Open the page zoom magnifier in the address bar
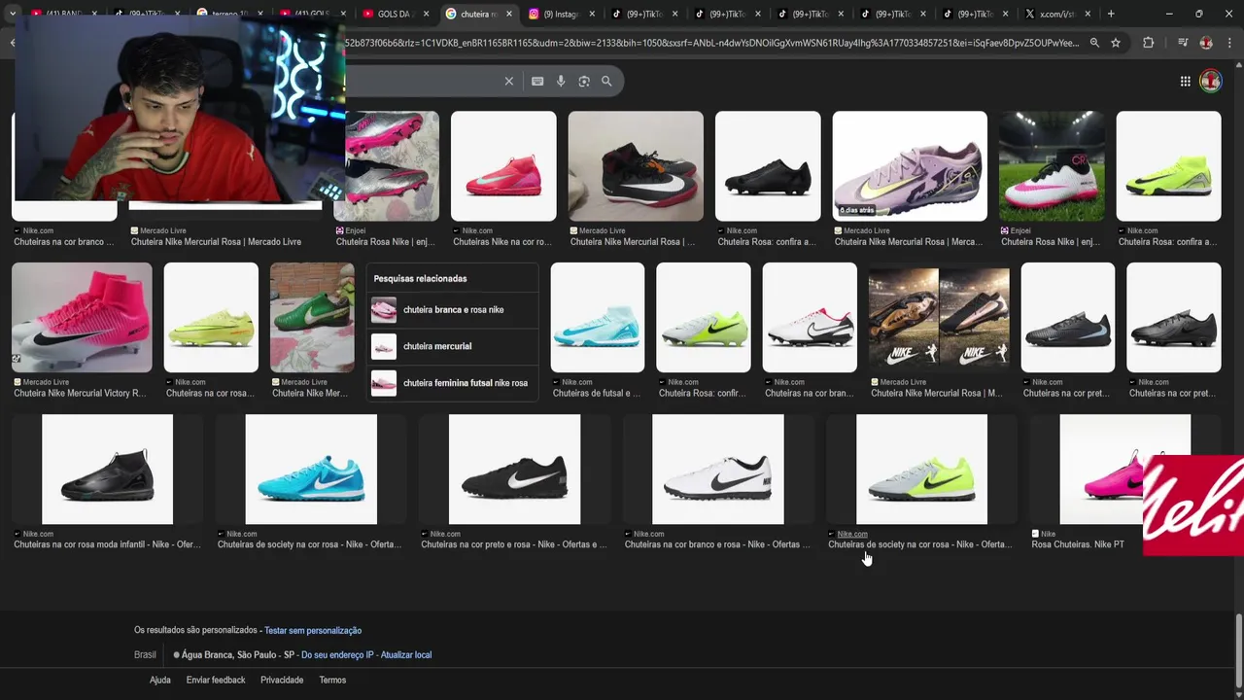Screen dimensions: 1244x700 click(1094, 43)
